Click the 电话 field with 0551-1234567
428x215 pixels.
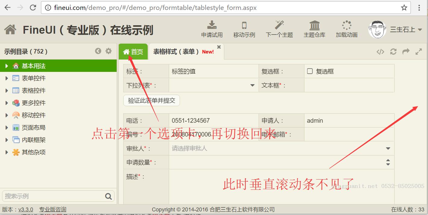pos(214,121)
